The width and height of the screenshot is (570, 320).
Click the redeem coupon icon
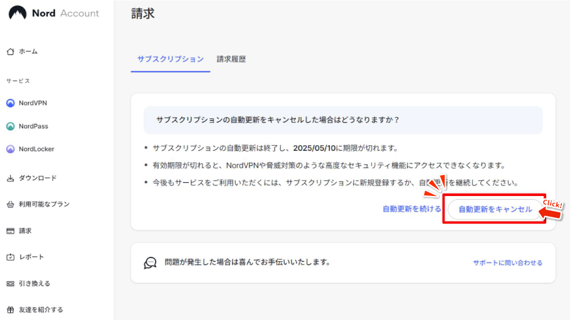click(10, 284)
